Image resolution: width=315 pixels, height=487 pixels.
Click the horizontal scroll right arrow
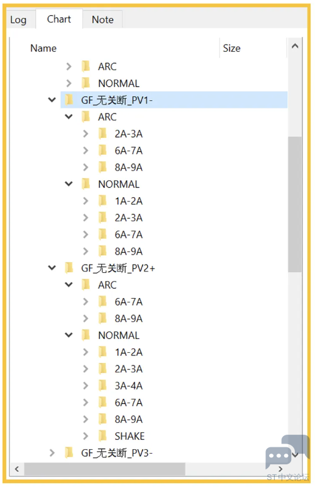point(280,469)
